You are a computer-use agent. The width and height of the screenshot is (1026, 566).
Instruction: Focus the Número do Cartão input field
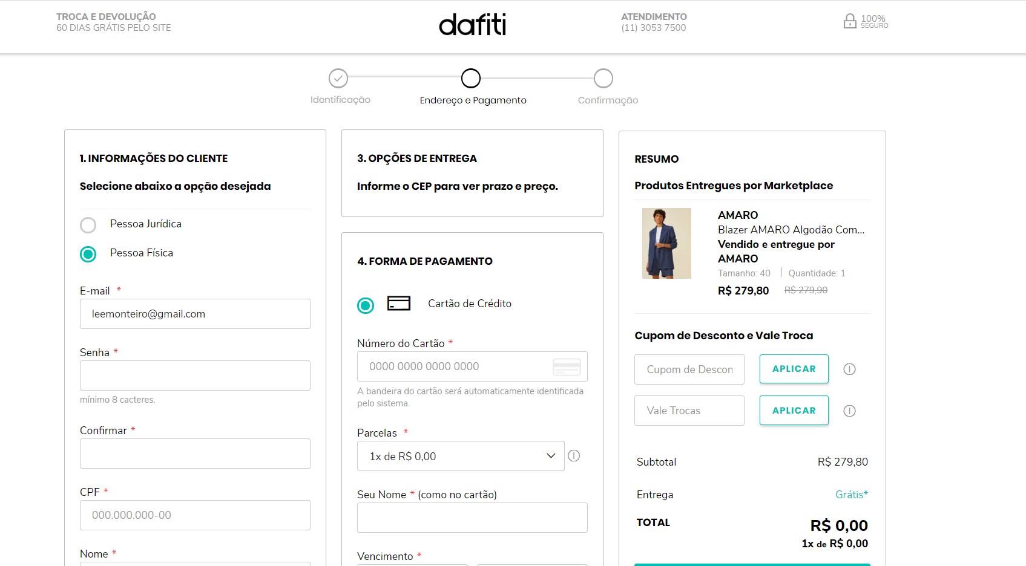pyautogui.click(x=454, y=366)
